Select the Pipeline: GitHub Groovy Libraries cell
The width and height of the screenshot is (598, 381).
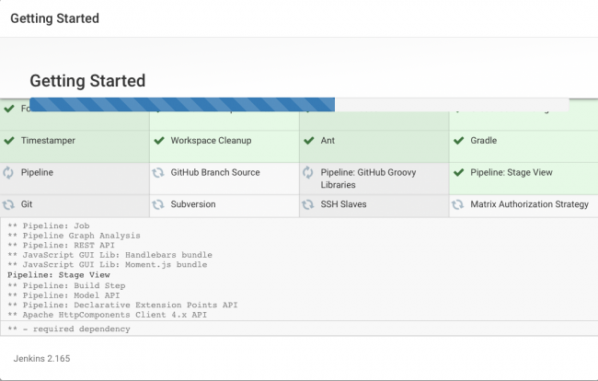point(374,179)
